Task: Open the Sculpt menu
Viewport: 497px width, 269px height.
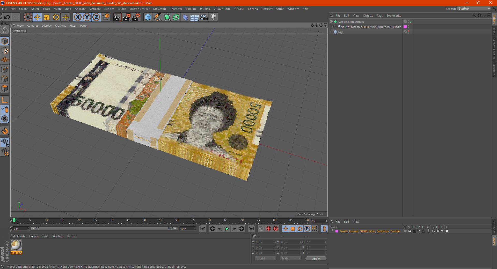Action: (121, 9)
